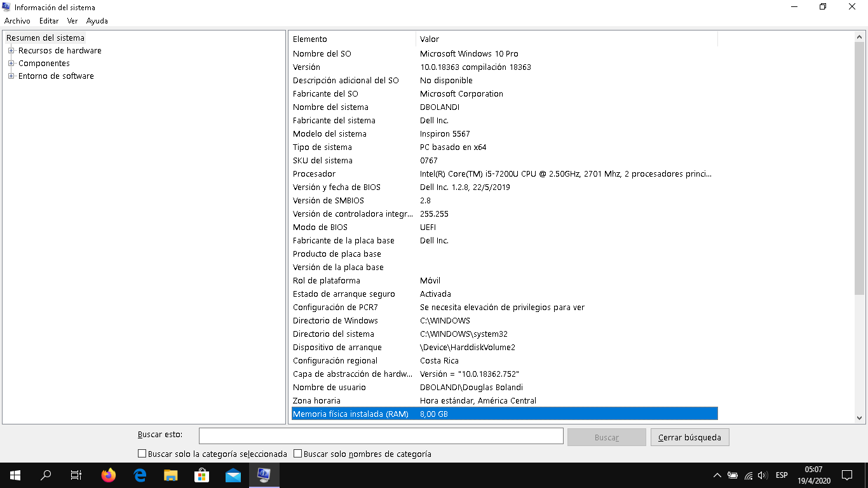Open the Ver menu
Viewport: 868px width, 488px height.
(x=72, y=21)
